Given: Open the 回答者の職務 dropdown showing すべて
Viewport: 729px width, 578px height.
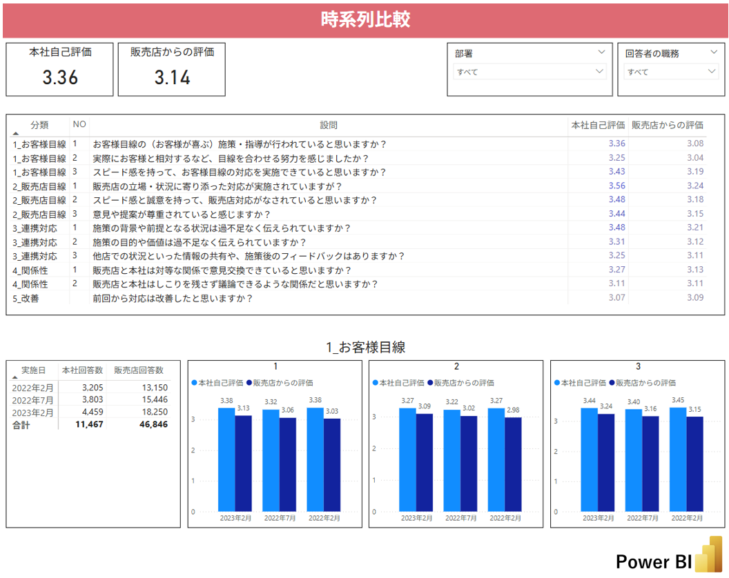Looking at the screenshot, I should click(x=671, y=71).
